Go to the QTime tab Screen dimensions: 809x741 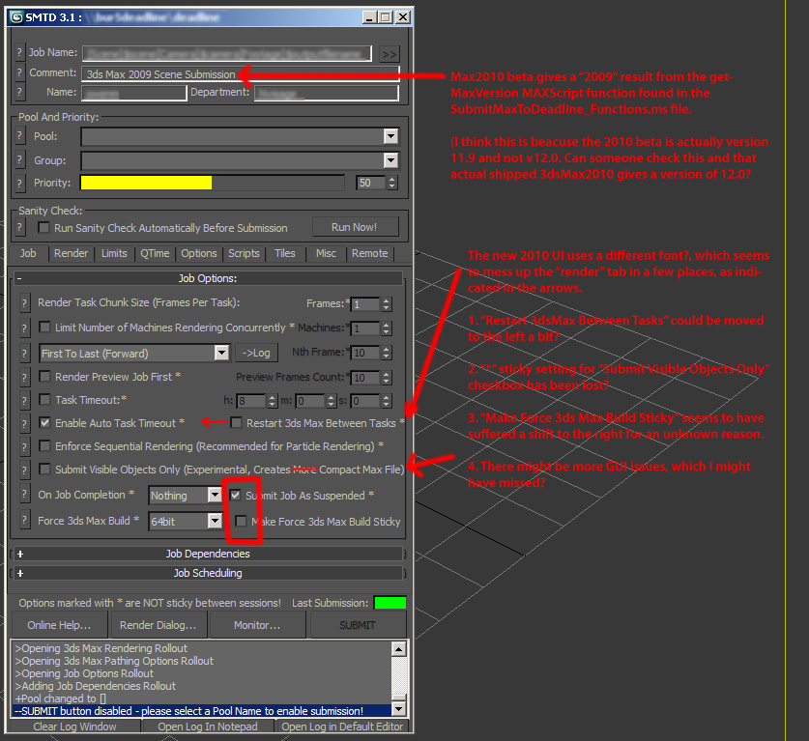click(x=155, y=253)
